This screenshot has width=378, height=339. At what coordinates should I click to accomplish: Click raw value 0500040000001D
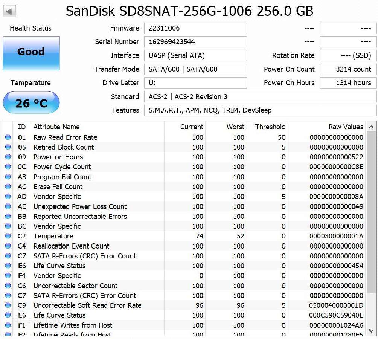pos(337,305)
